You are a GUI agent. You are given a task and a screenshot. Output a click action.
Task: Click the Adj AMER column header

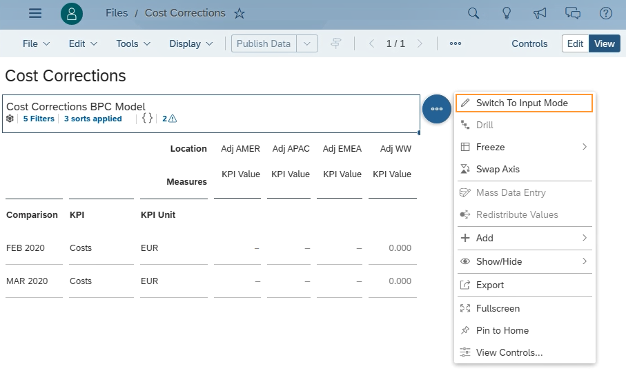240,149
